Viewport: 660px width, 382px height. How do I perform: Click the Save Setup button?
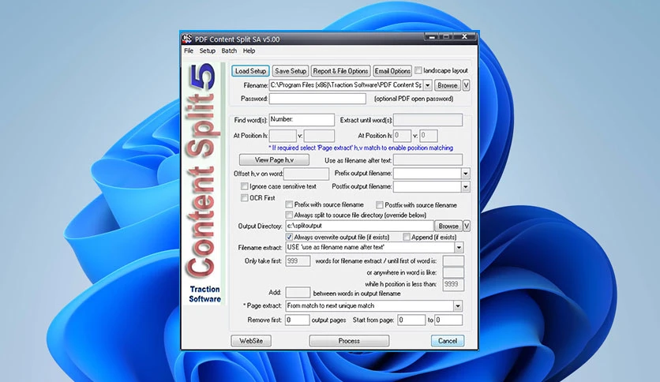pos(291,71)
